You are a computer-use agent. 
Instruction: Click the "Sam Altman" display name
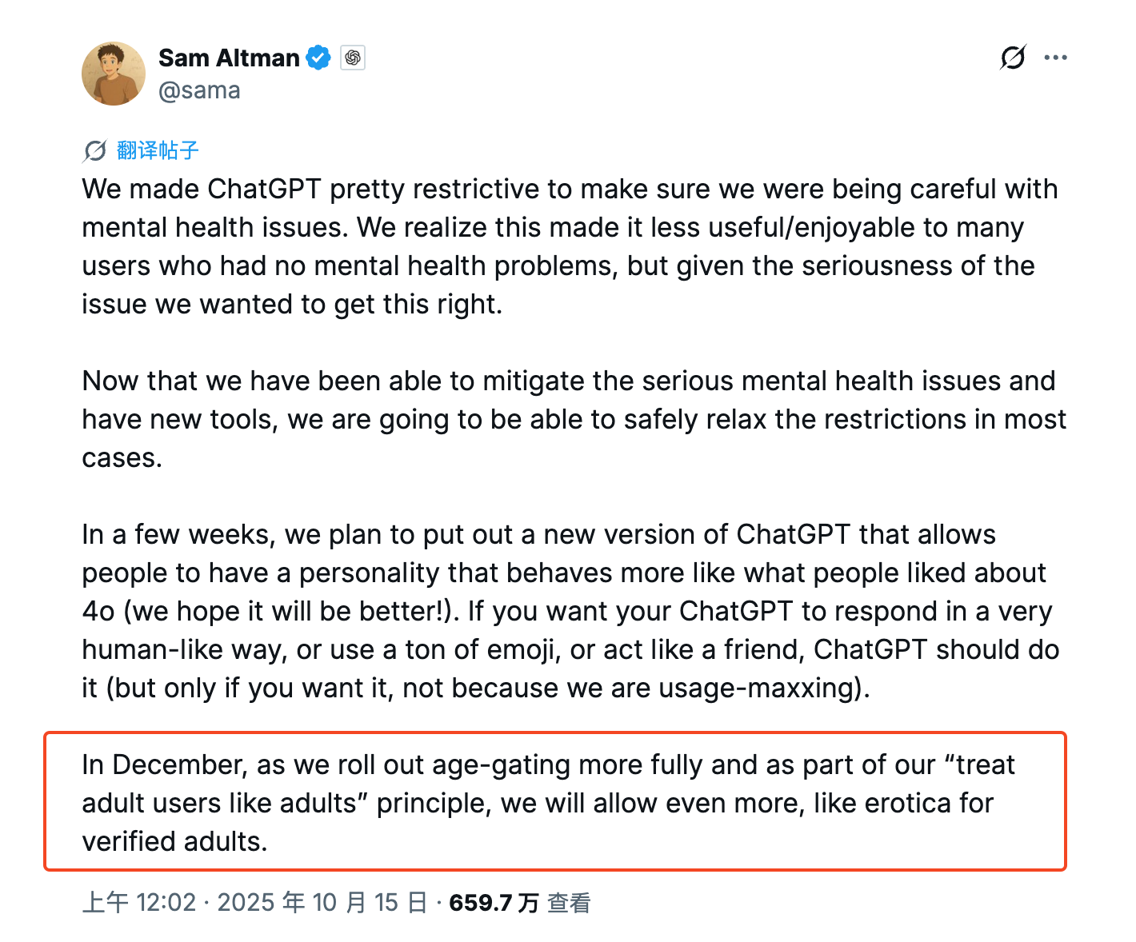coord(229,58)
